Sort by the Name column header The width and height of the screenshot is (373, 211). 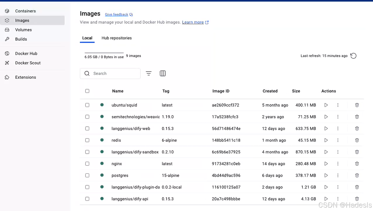(118, 91)
